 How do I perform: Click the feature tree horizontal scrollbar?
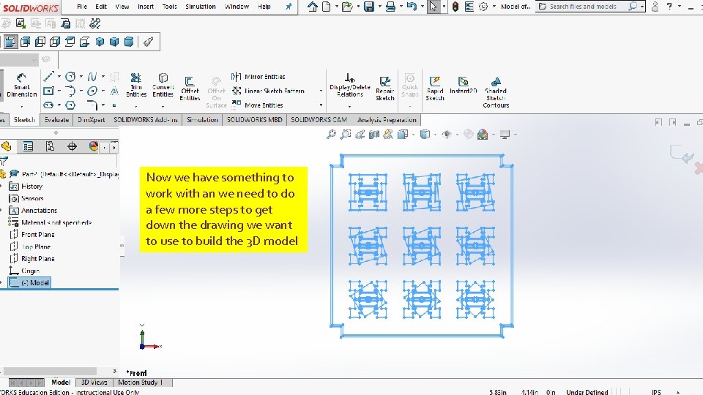(49, 372)
